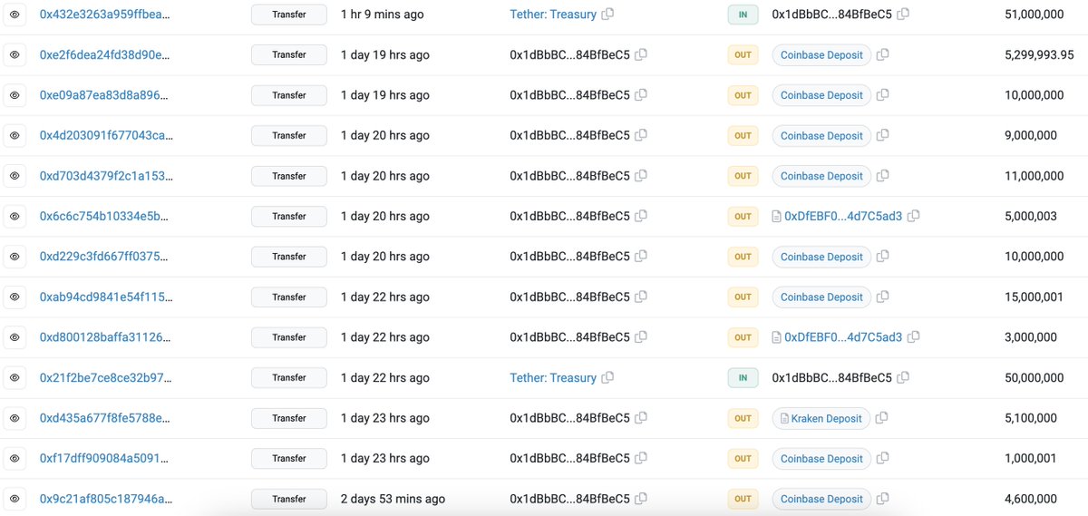Screen dimensions: 1088x516
Task: Show details via eye for 0x9c21af805c187946a
Action: pyautogui.click(x=15, y=499)
